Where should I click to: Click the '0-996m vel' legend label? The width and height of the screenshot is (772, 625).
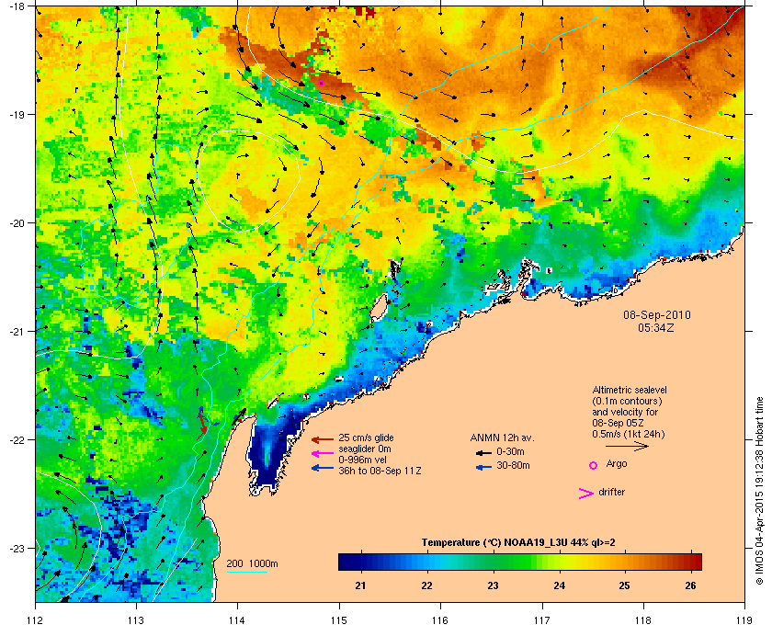[x=362, y=460]
